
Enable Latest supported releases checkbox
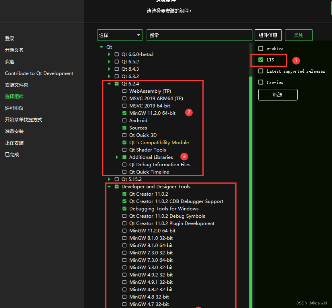click(261, 71)
